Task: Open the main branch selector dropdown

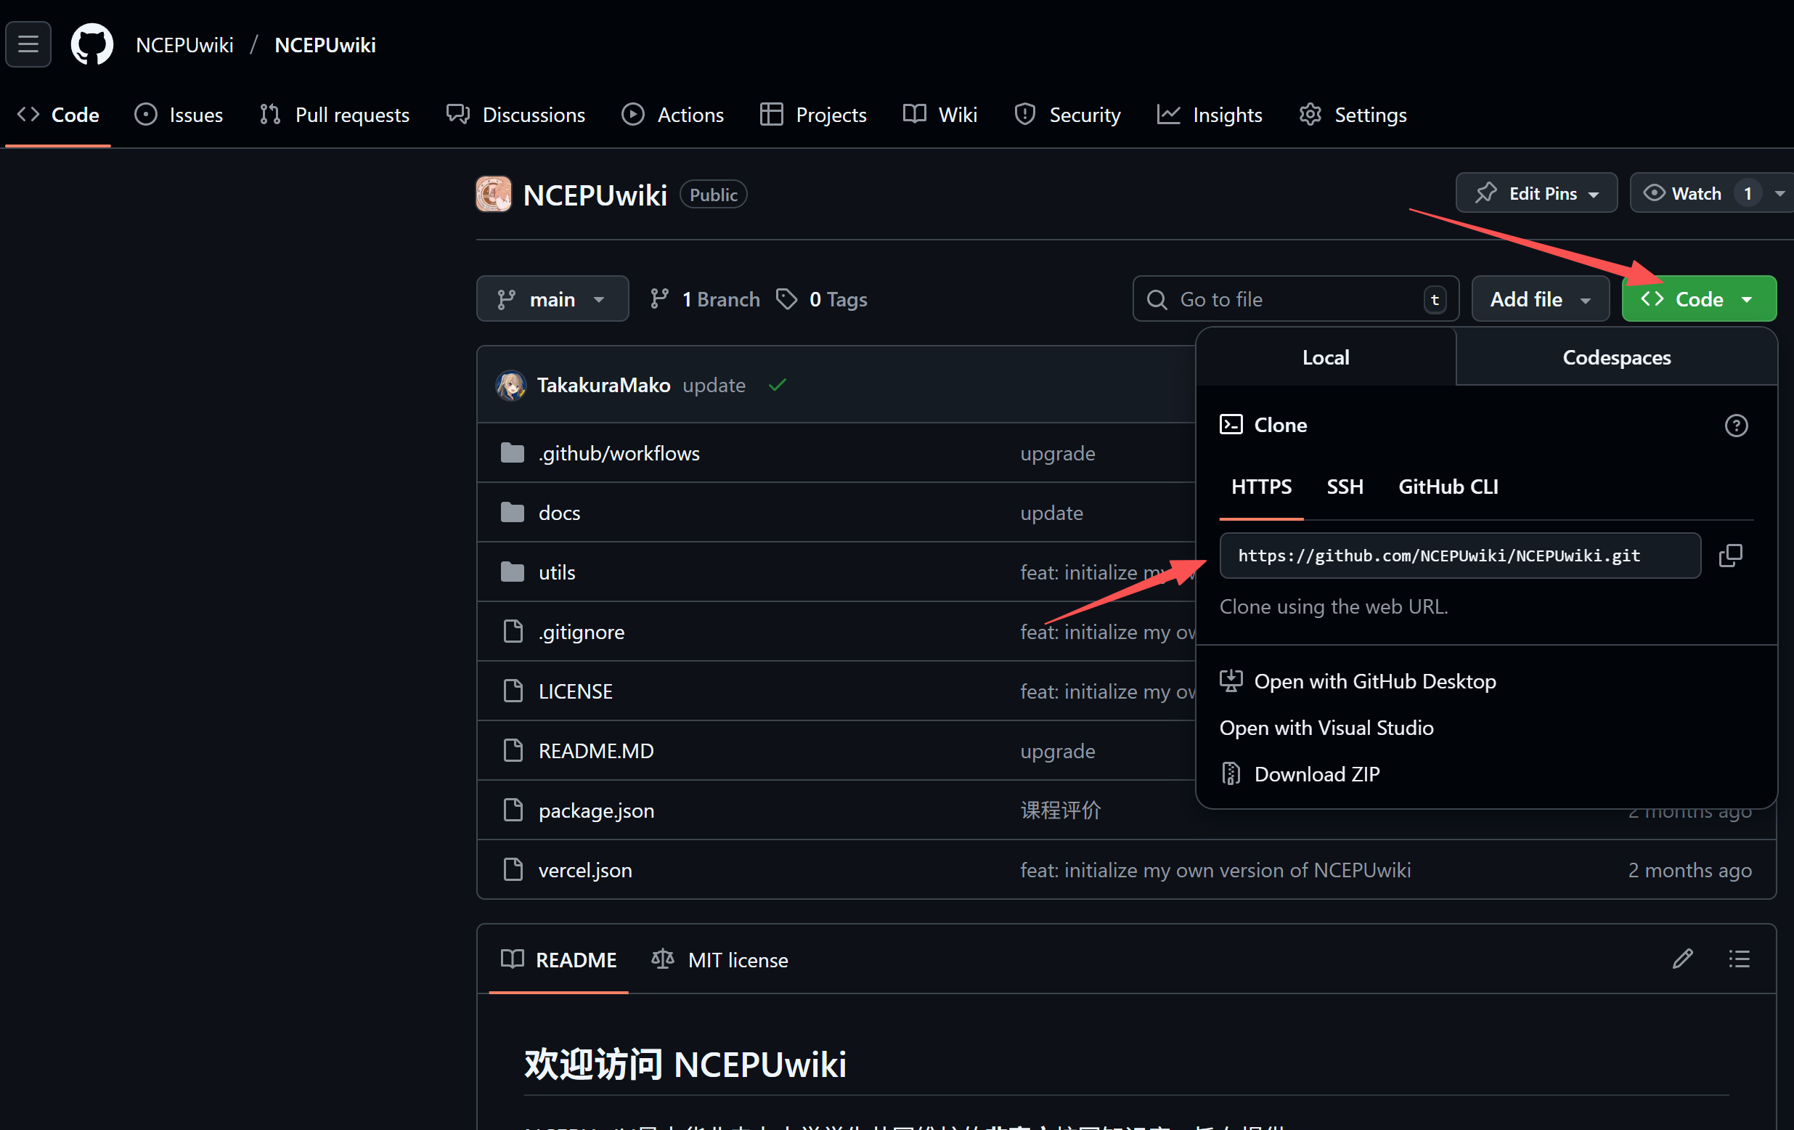Action: (552, 299)
